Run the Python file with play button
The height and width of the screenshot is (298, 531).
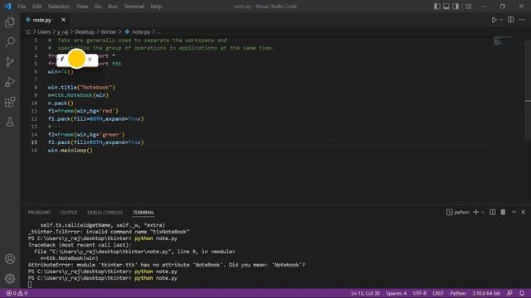click(x=494, y=20)
